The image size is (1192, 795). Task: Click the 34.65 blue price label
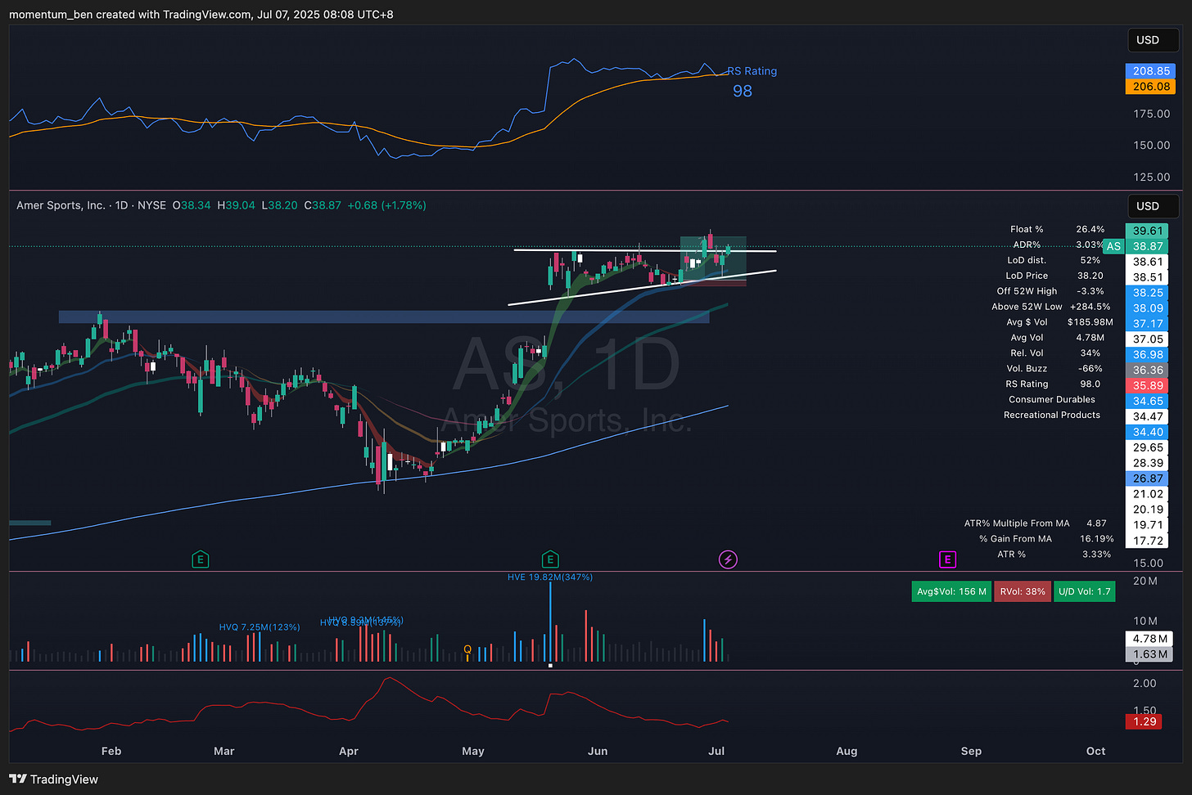coord(1148,402)
